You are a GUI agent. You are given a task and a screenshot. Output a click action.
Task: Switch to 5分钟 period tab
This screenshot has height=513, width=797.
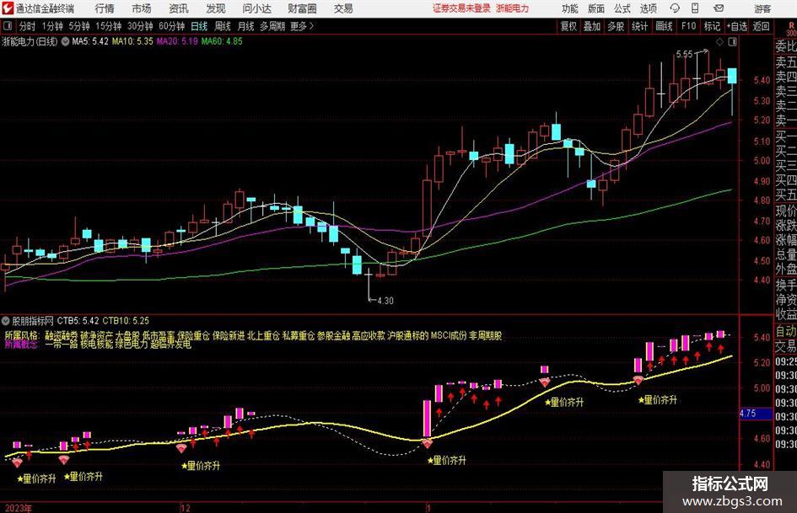(x=79, y=26)
